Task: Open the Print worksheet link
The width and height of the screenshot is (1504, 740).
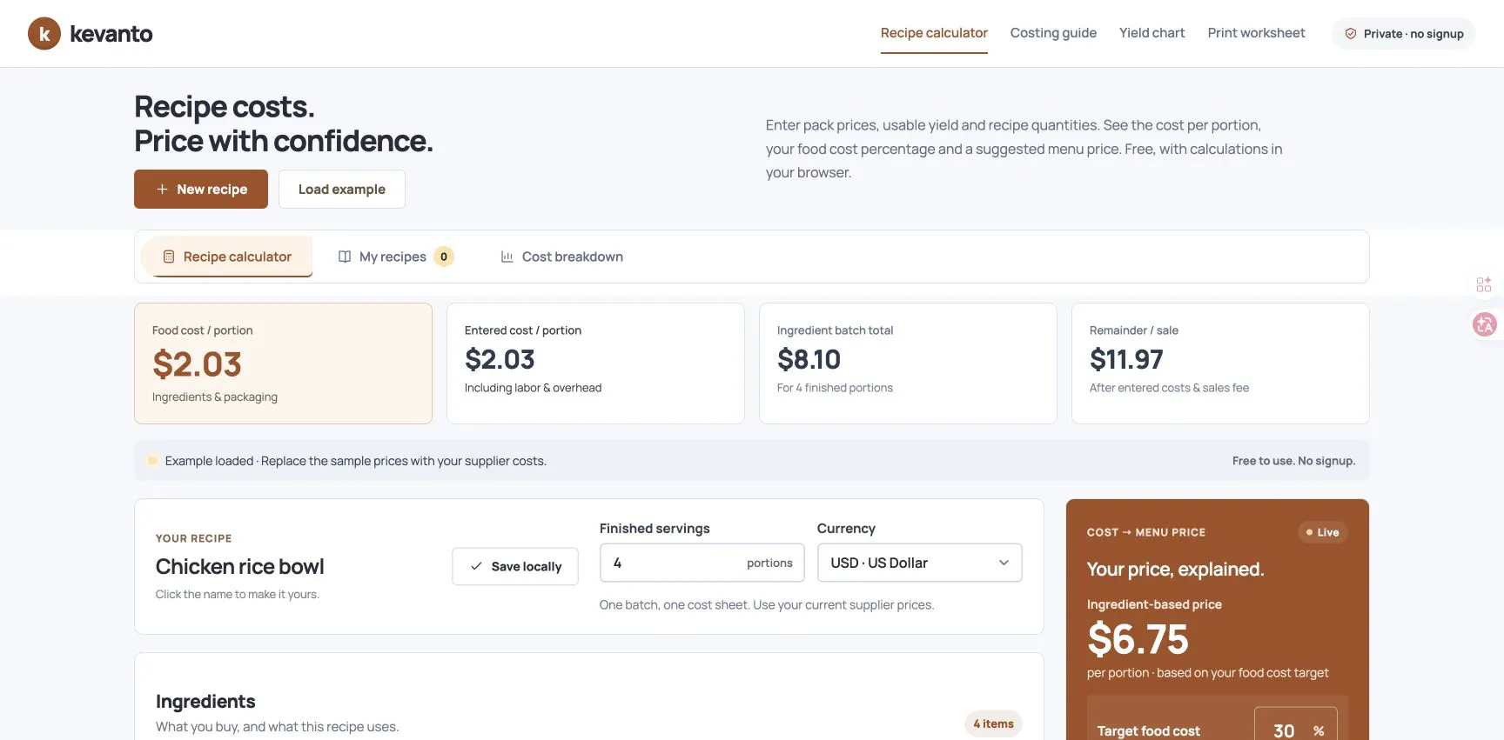Action: coord(1256,33)
